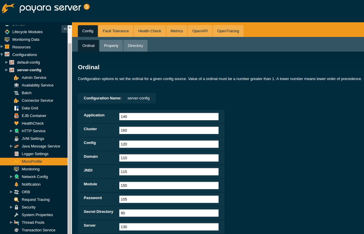Expand the Java Message Service node

[11, 146]
